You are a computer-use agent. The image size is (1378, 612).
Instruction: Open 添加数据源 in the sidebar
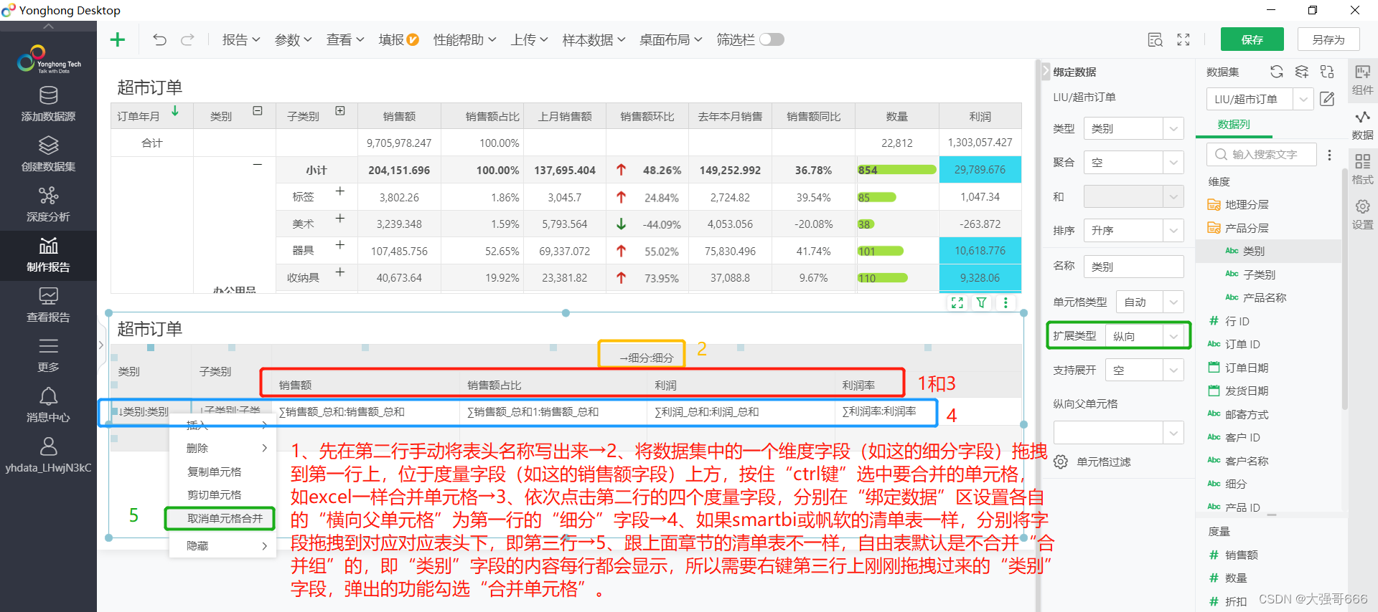48,104
